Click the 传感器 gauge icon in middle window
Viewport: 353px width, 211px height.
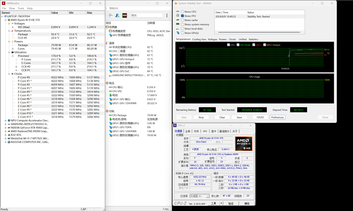[x=107, y=27]
